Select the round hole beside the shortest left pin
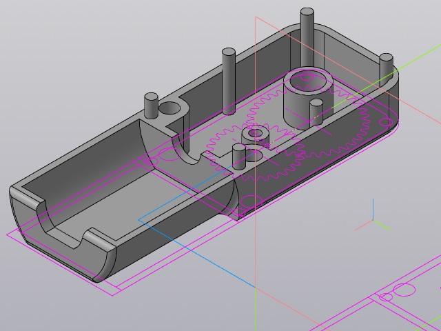 point(170,108)
